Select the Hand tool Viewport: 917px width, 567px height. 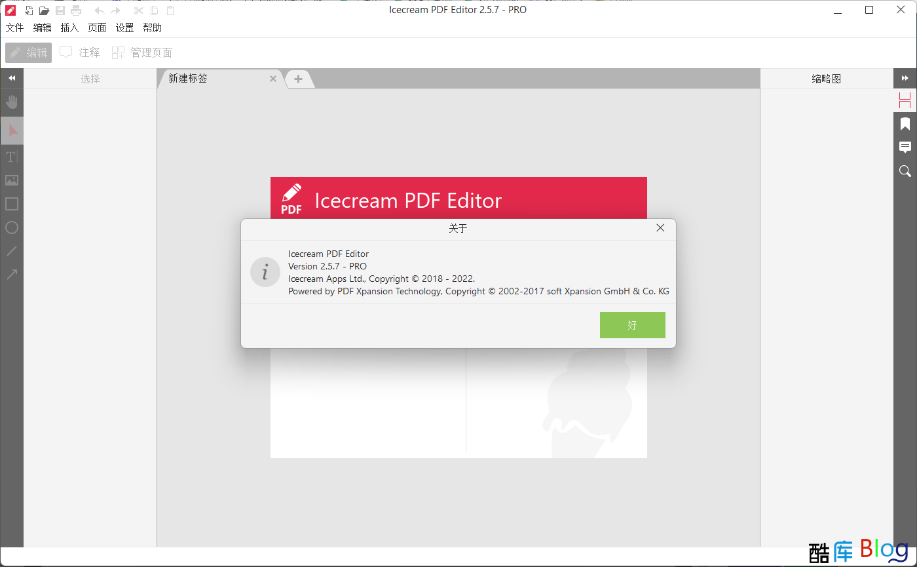coord(12,102)
